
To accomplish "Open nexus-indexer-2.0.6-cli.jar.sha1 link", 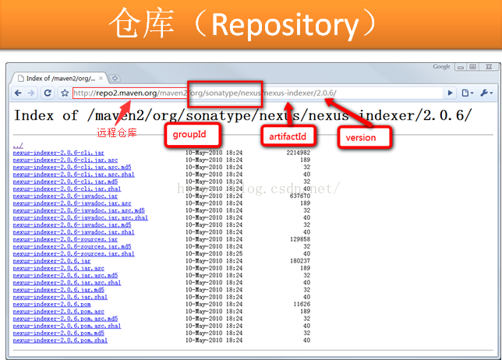I will pyautogui.click(x=67, y=189).
